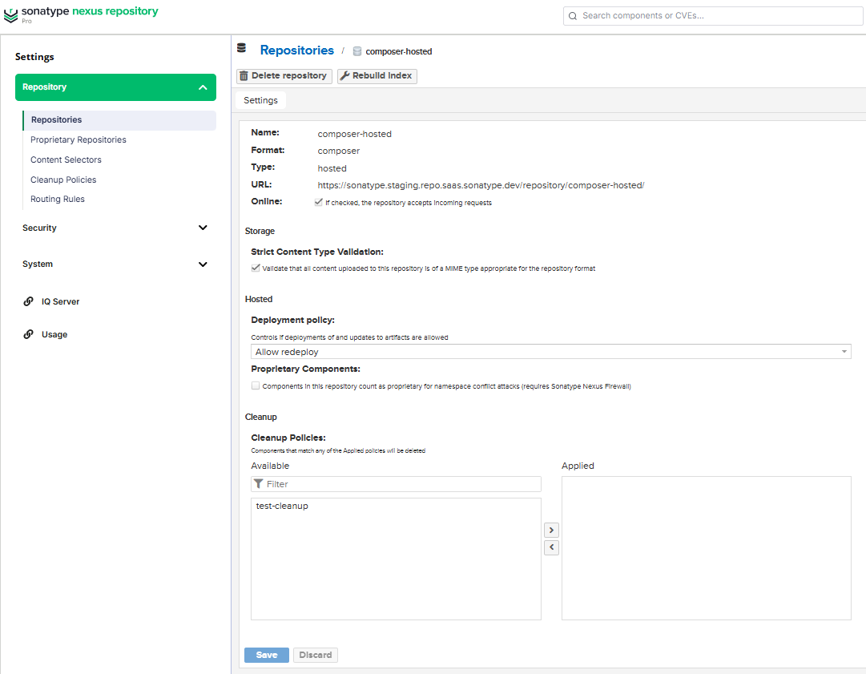Move policy back to Available list
866x674 pixels.
click(x=551, y=547)
